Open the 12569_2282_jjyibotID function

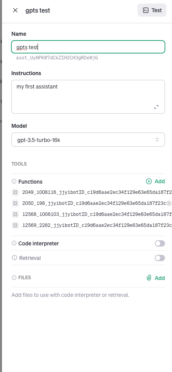click(x=97, y=225)
